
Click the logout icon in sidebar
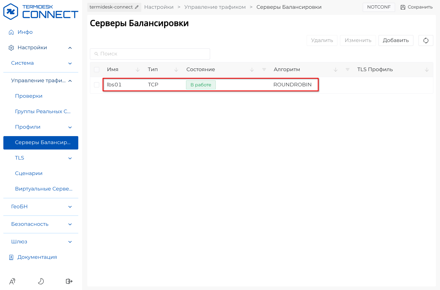pos(69,281)
